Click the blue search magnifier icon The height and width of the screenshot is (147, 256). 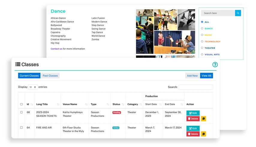[238, 13]
